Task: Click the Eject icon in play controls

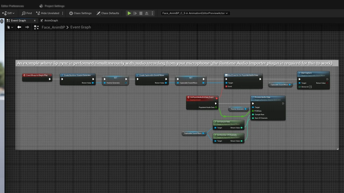Action: click(x=147, y=13)
